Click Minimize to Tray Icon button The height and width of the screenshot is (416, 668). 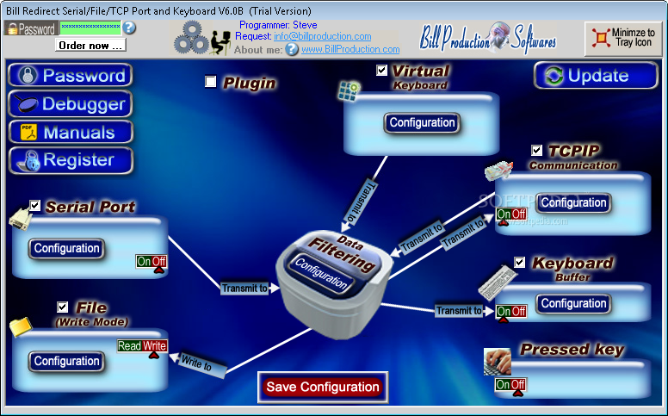click(623, 39)
